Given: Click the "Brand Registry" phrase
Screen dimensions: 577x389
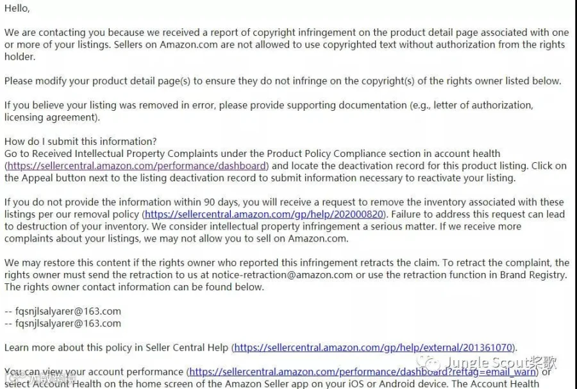Looking at the screenshot, I should pyautogui.click(x=533, y=275).
